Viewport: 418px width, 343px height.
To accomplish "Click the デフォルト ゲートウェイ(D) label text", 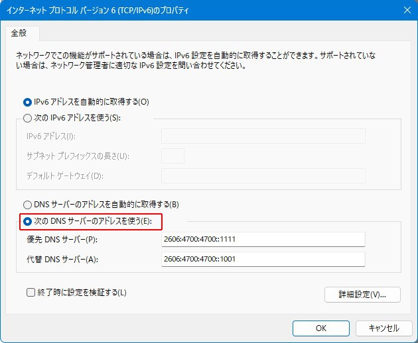I will tap(65, 176).
